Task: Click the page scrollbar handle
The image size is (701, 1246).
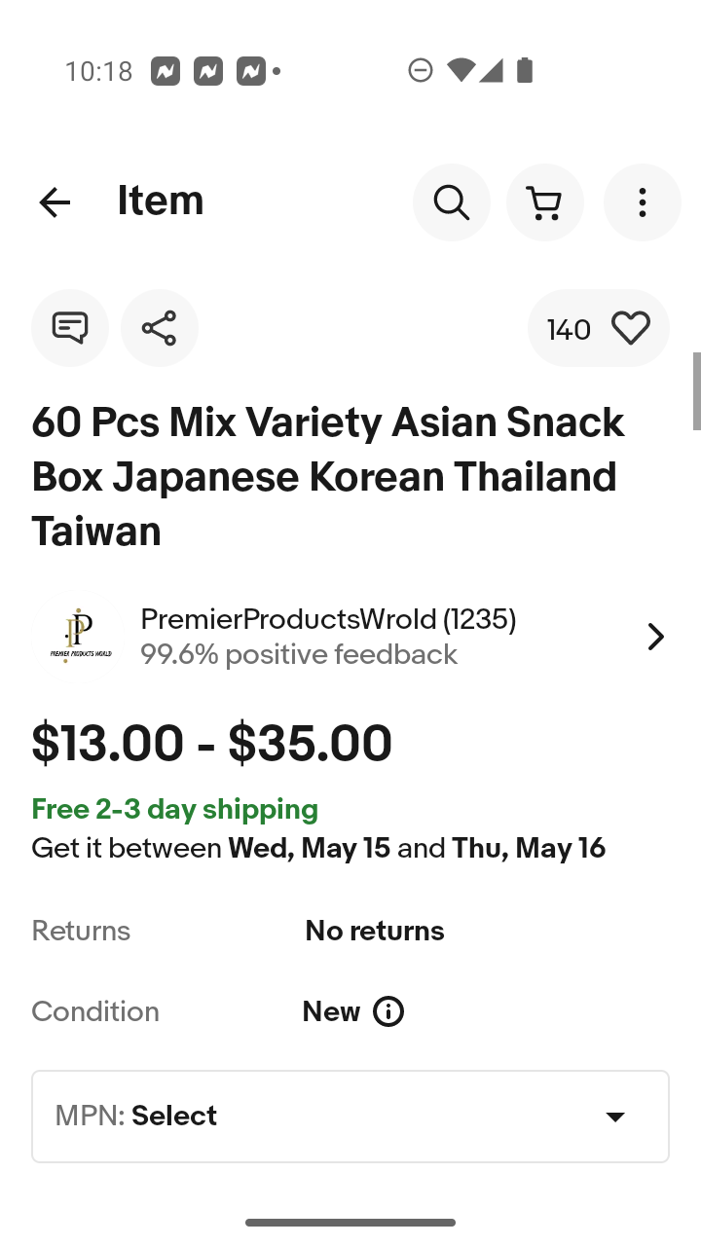Action: tap(696, 390)
